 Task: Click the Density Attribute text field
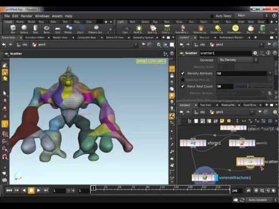tap(242, 73)
